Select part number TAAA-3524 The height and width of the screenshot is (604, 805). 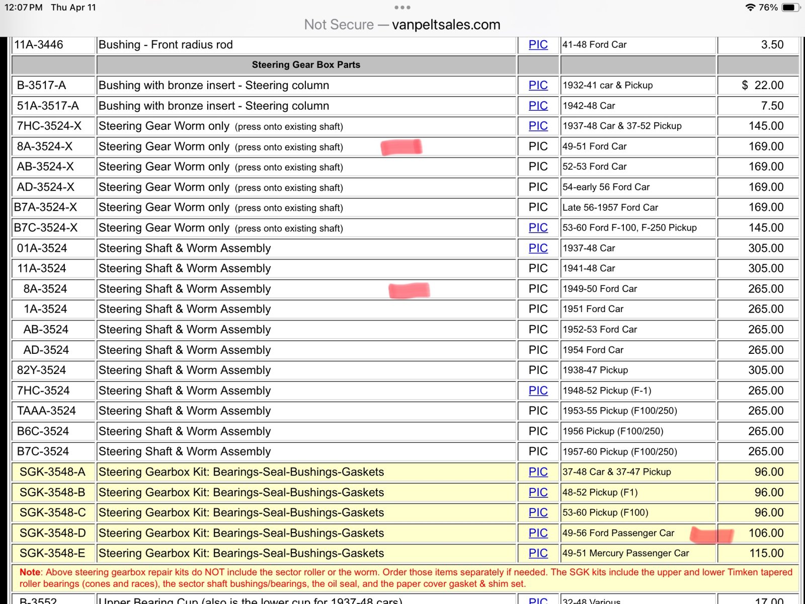46,411
